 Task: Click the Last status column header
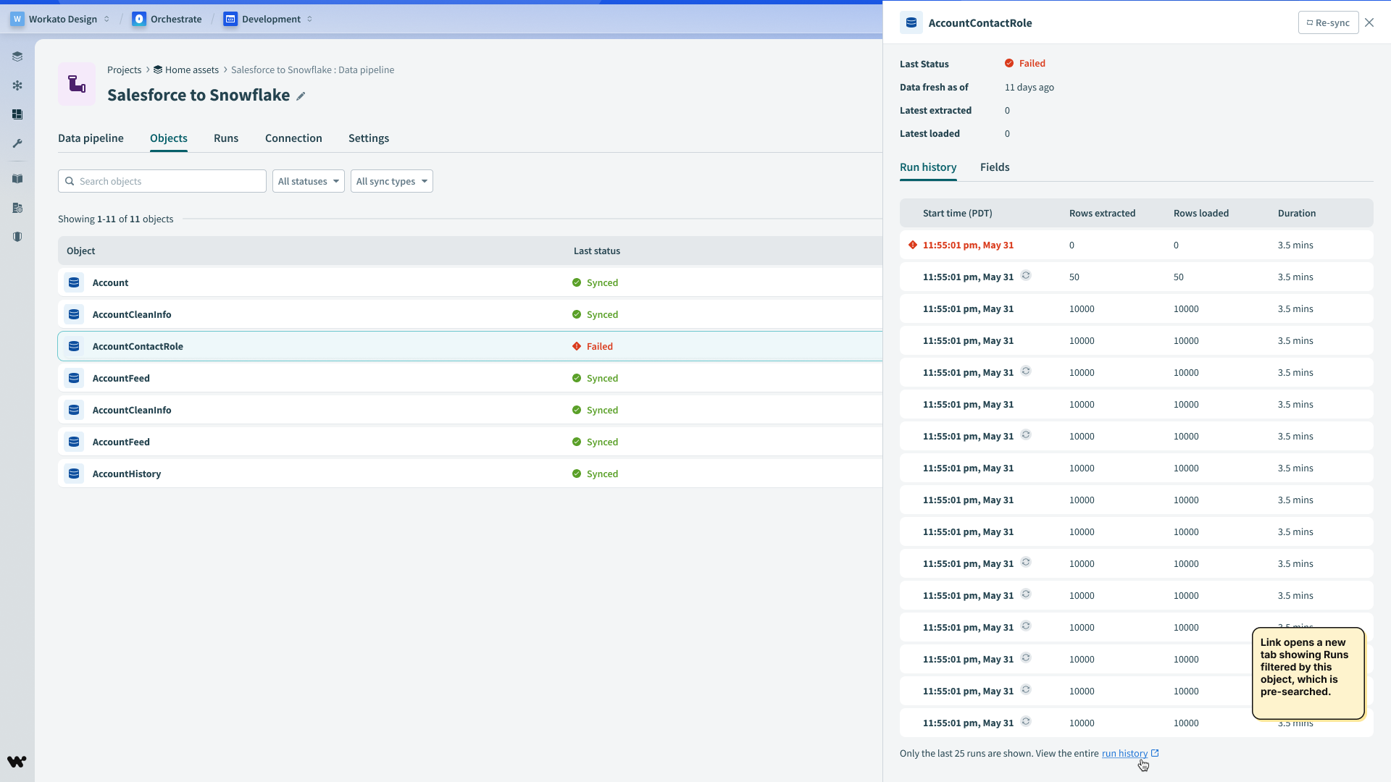click(x=597, y=251)
